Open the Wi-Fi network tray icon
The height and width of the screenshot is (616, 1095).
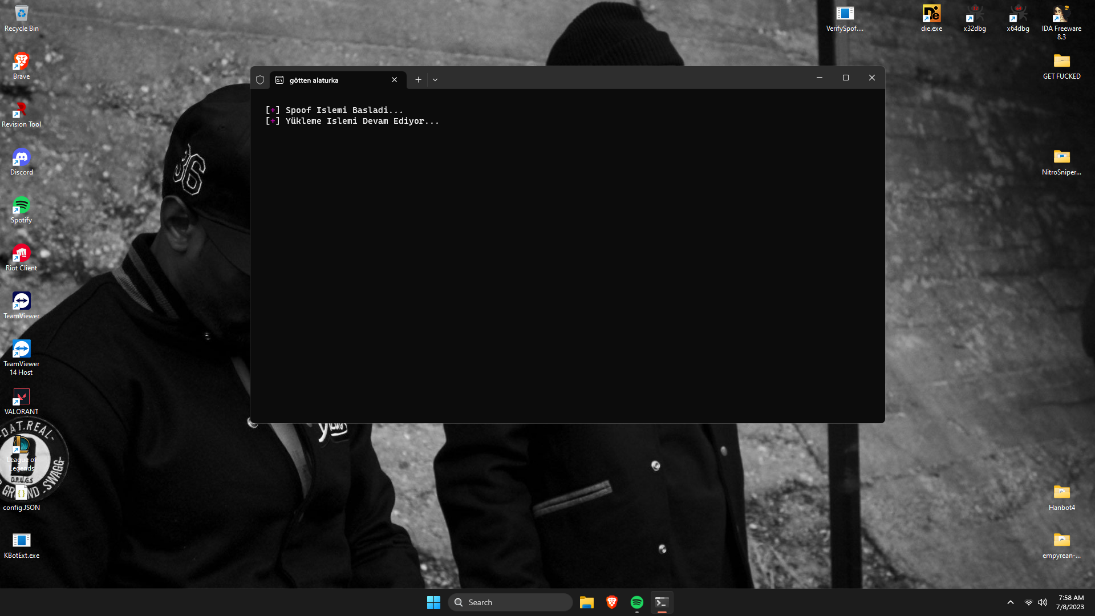[x=1029, y=602]
